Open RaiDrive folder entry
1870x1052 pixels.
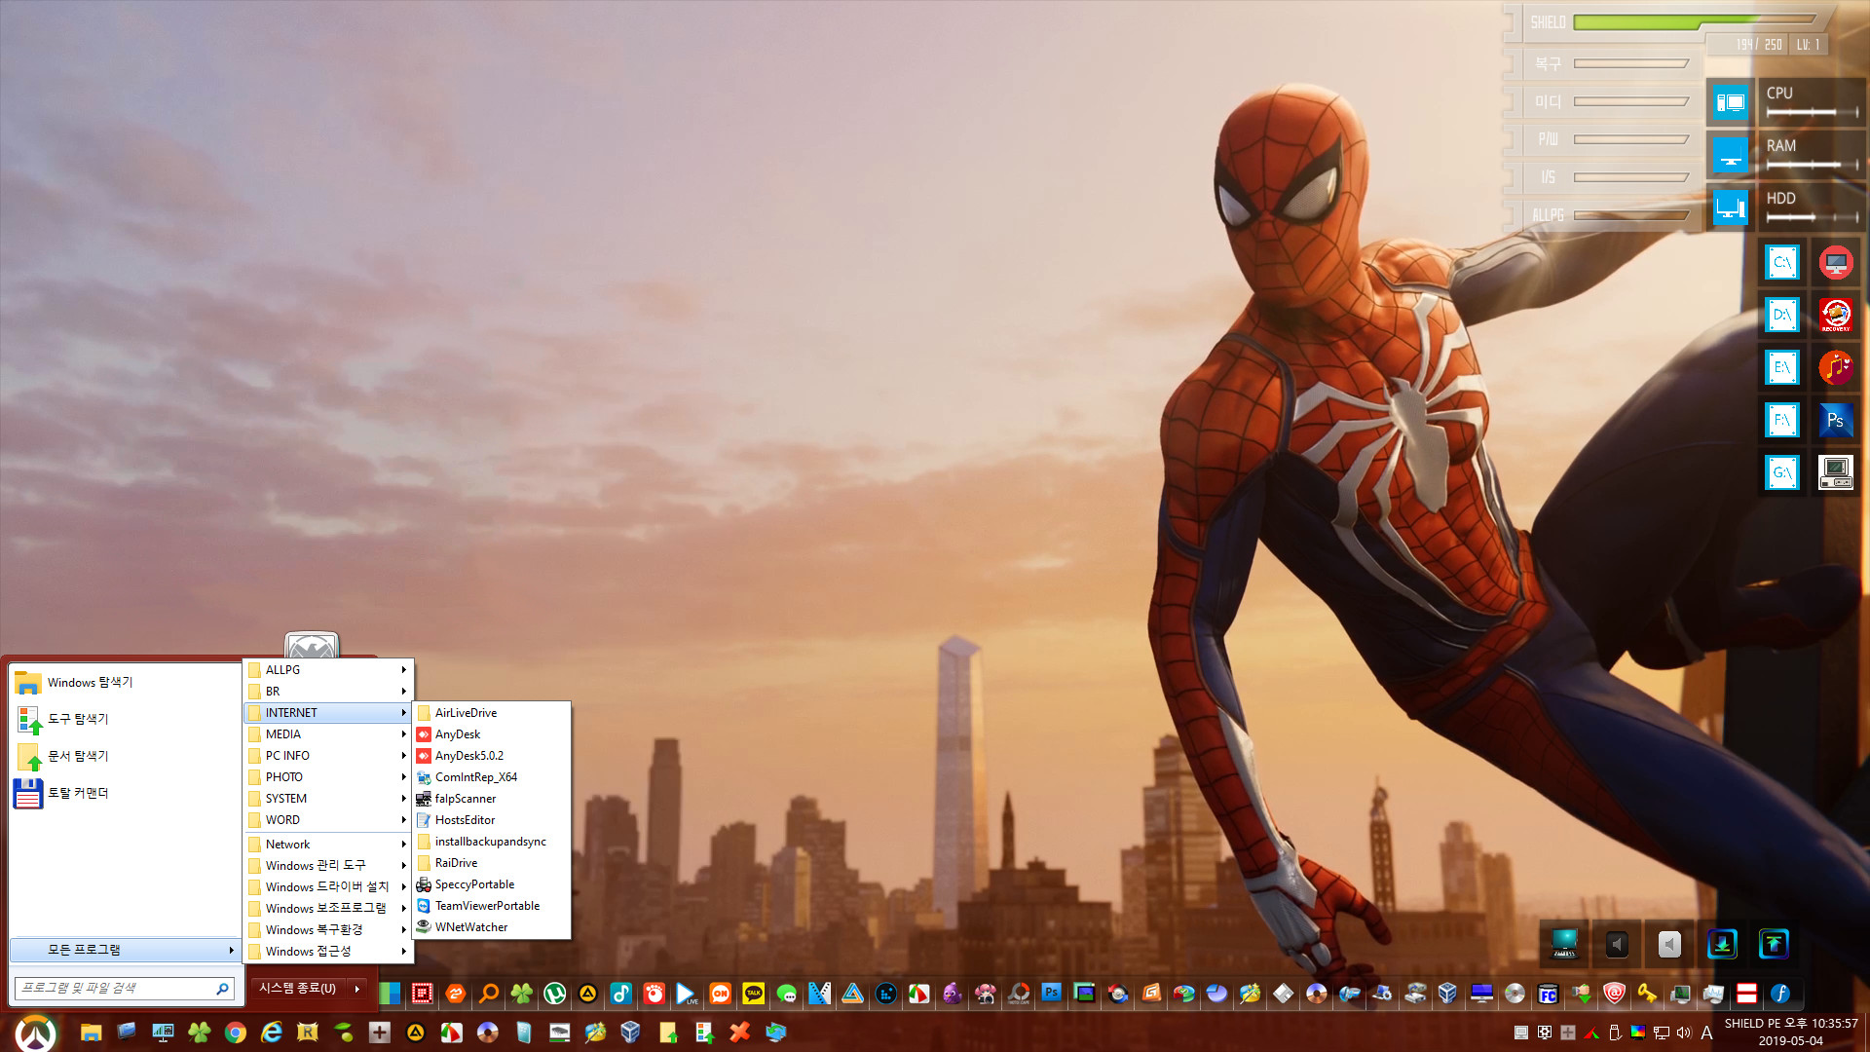tap(492, 863)
